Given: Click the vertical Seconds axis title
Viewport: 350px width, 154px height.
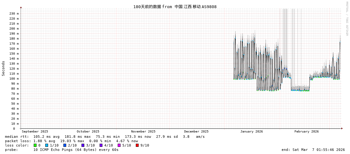Looking at the screenshot, I should tap(3, 68).
